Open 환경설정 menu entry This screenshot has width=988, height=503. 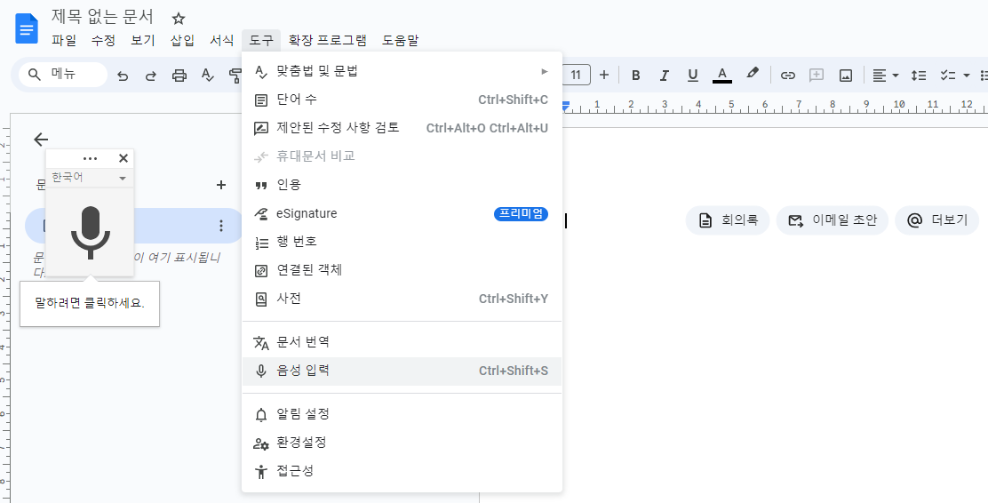(x=402, y=443)
